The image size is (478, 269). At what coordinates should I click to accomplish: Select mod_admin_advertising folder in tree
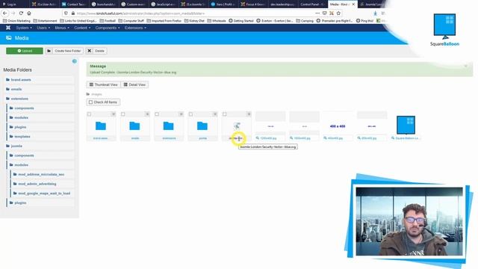(x=37, y=184)
